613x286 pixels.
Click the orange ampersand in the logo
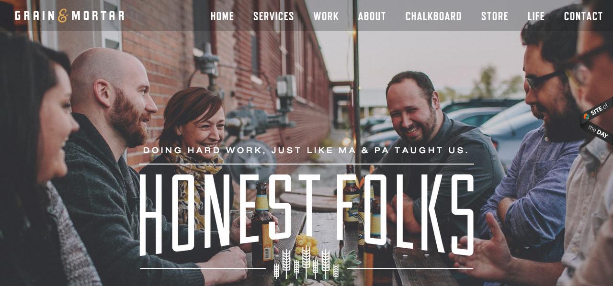coord(63,16)
